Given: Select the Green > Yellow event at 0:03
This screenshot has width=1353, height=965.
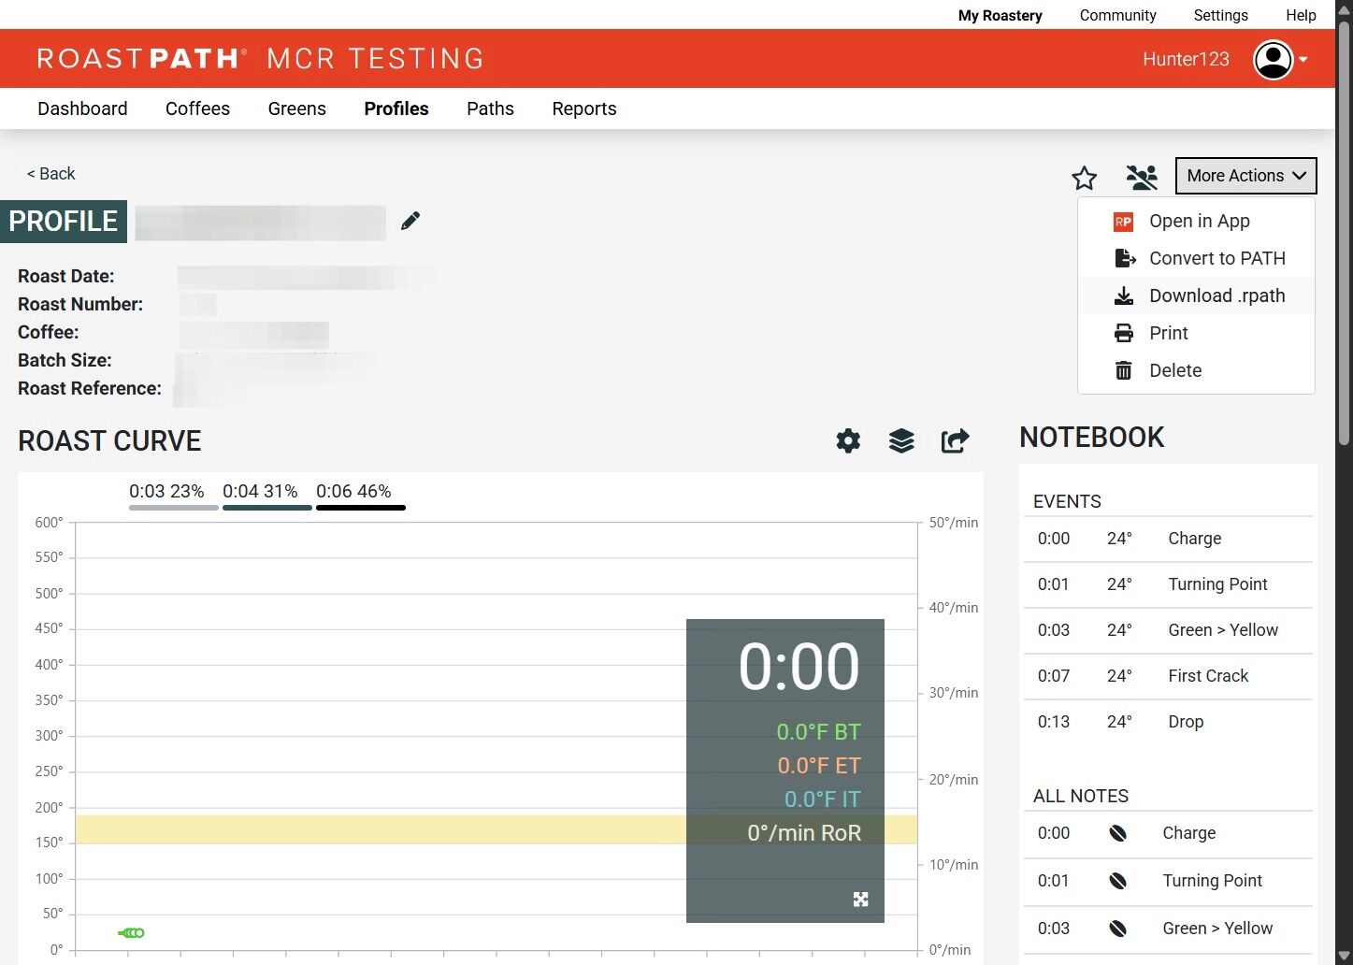Looking at the screenshot, I should pyautogui.click(x=1169, y=630).
